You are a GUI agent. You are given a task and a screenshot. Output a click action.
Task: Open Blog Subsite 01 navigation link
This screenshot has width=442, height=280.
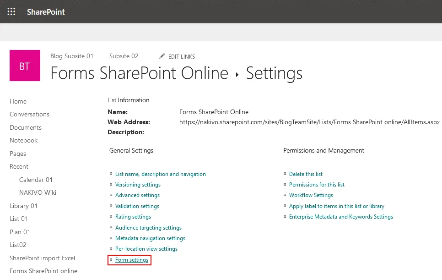(72, 56)
